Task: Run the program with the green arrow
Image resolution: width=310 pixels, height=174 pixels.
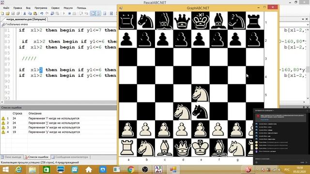Action: (x=64, y=14)
